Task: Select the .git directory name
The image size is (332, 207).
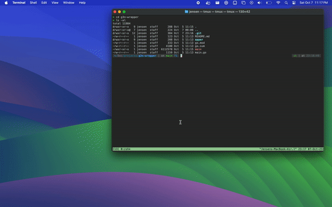Action: (x=198, y=33)
